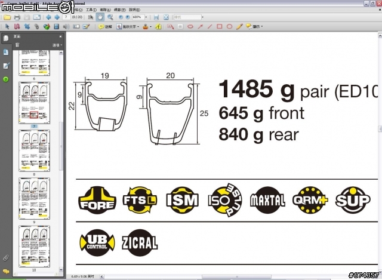Select the page 7 thumbnail
The image size is (382, 280).
34,103
